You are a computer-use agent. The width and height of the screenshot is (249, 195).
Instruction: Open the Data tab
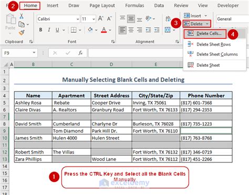(159, 6)
